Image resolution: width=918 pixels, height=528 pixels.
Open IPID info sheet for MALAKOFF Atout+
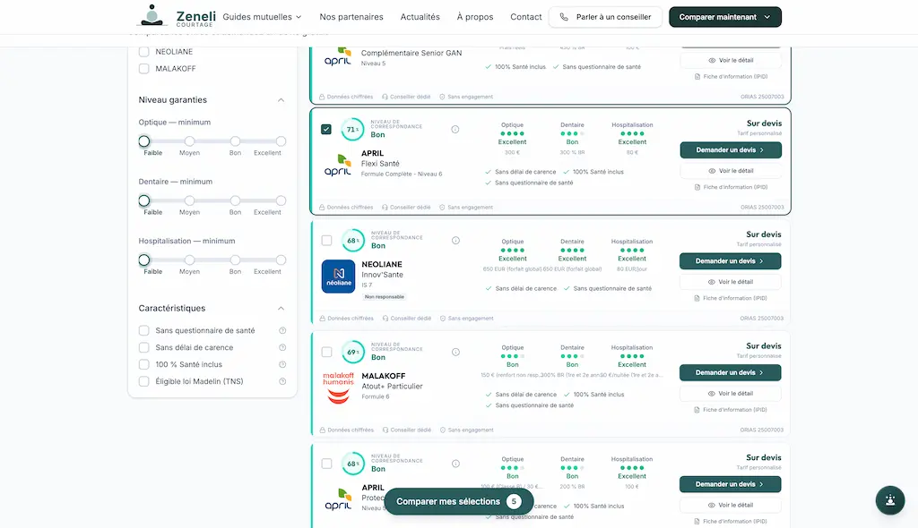pyautogui.click(x=730, y=410)
